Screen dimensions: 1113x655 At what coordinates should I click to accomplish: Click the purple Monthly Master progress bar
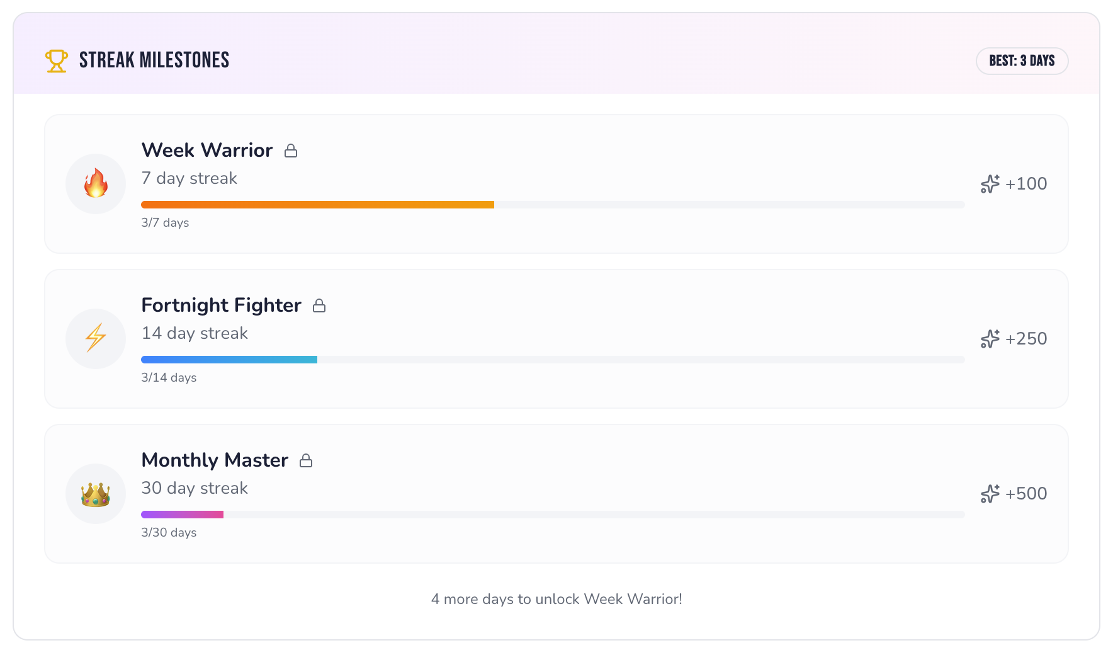click(x=183, y=515)
